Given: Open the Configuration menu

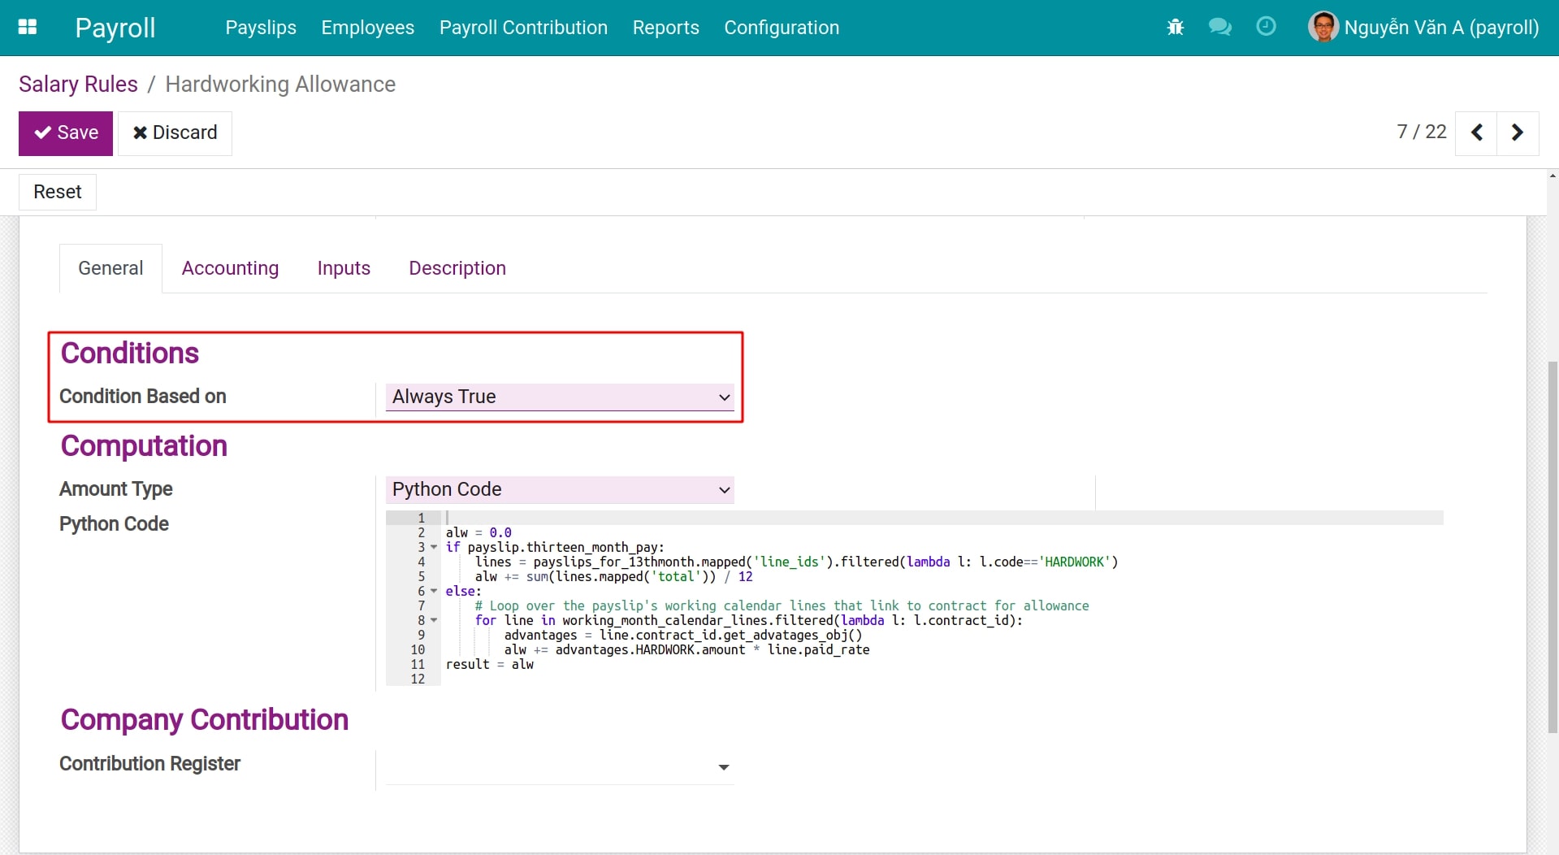Looking at the screenshot, I should (782, 28).
